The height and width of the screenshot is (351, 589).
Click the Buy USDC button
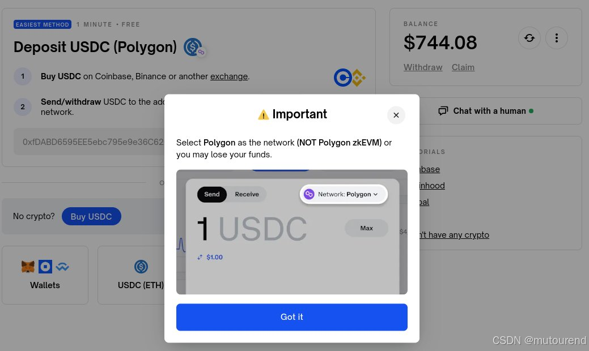[91, 216]
